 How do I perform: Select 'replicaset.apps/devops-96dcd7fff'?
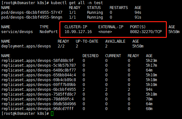(x=37, y=109)
